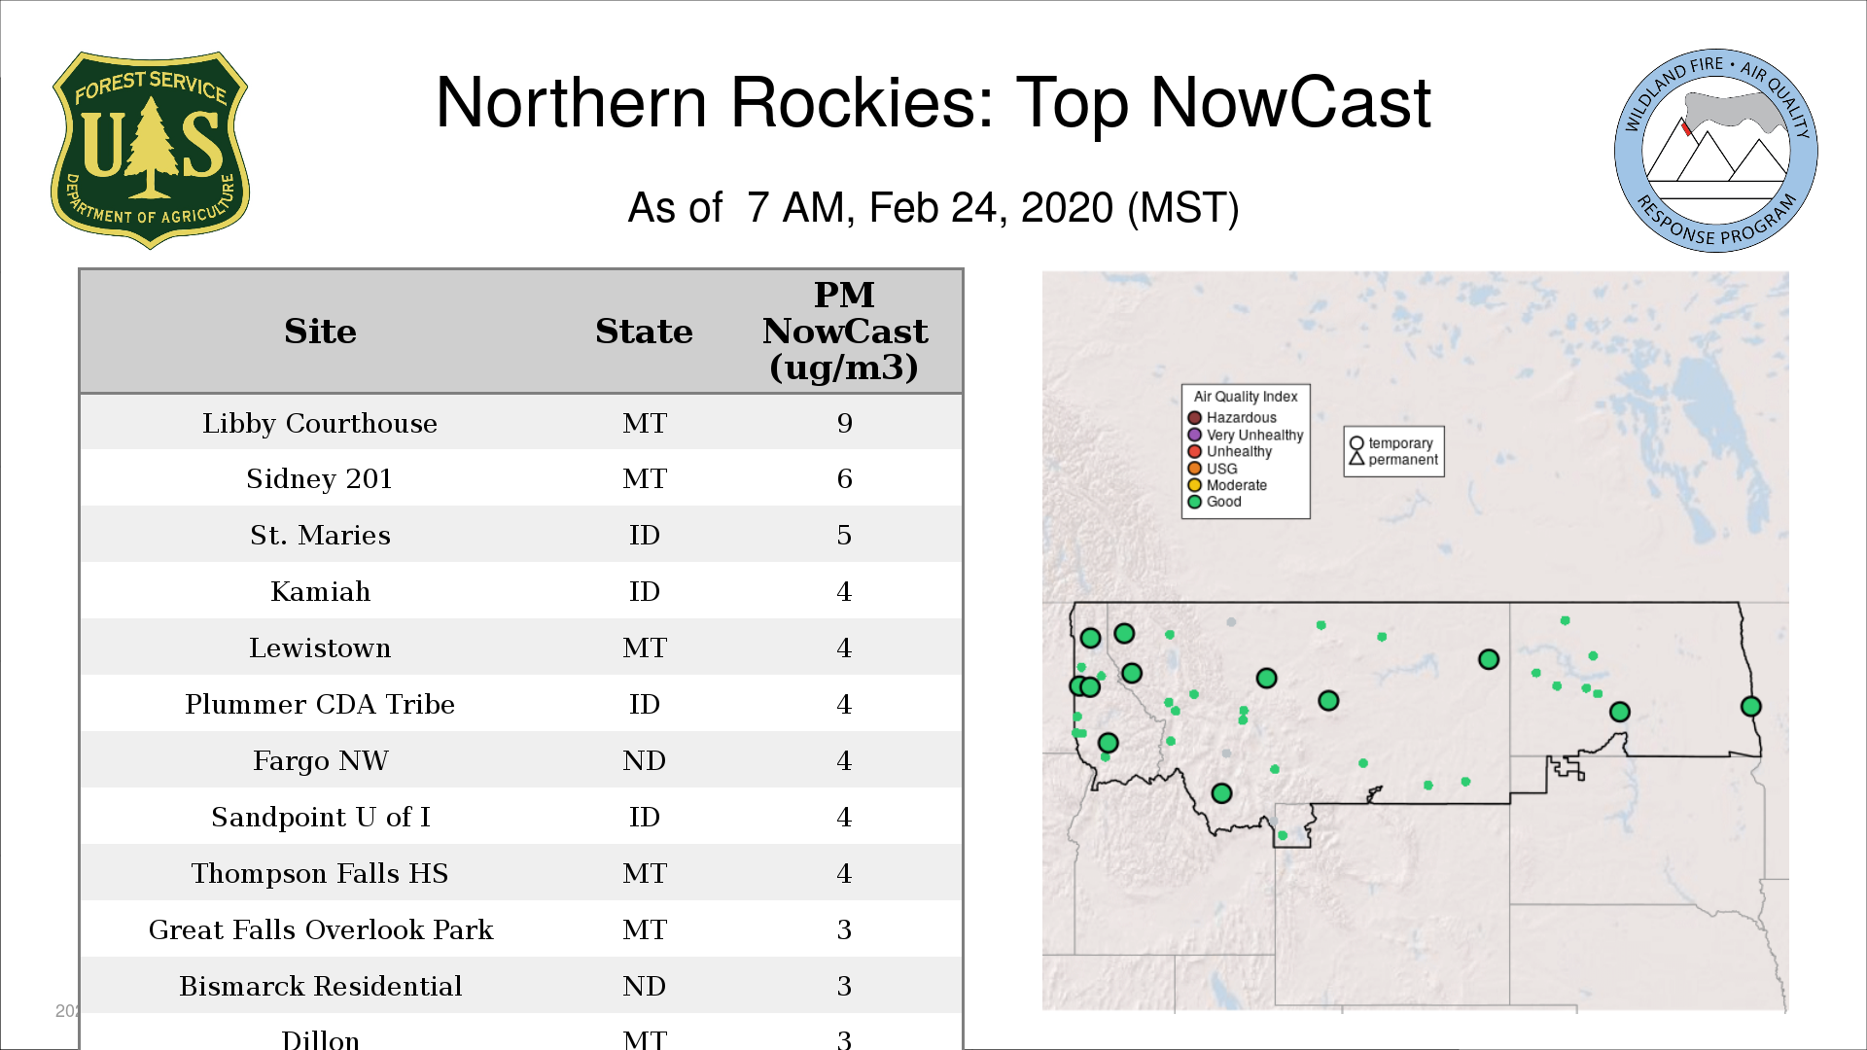The image size is (1867, 1050).
Task: Select the Sidney 201 site name
Action: pos(320,478)
